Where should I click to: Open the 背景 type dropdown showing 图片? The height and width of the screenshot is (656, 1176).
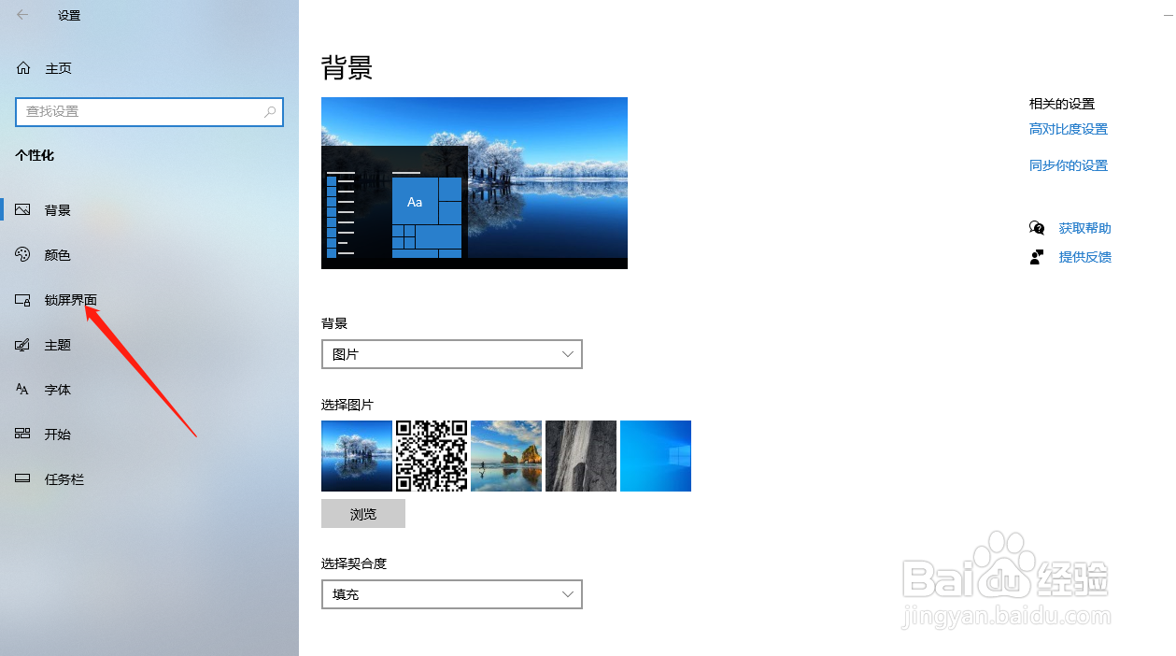click(452, 354)
